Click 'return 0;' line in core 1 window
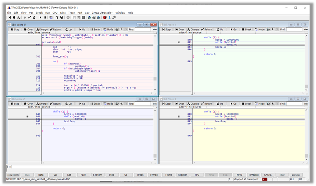Viewport: 316px width, 186px height. pyautogui.click(x=210, y=54)
